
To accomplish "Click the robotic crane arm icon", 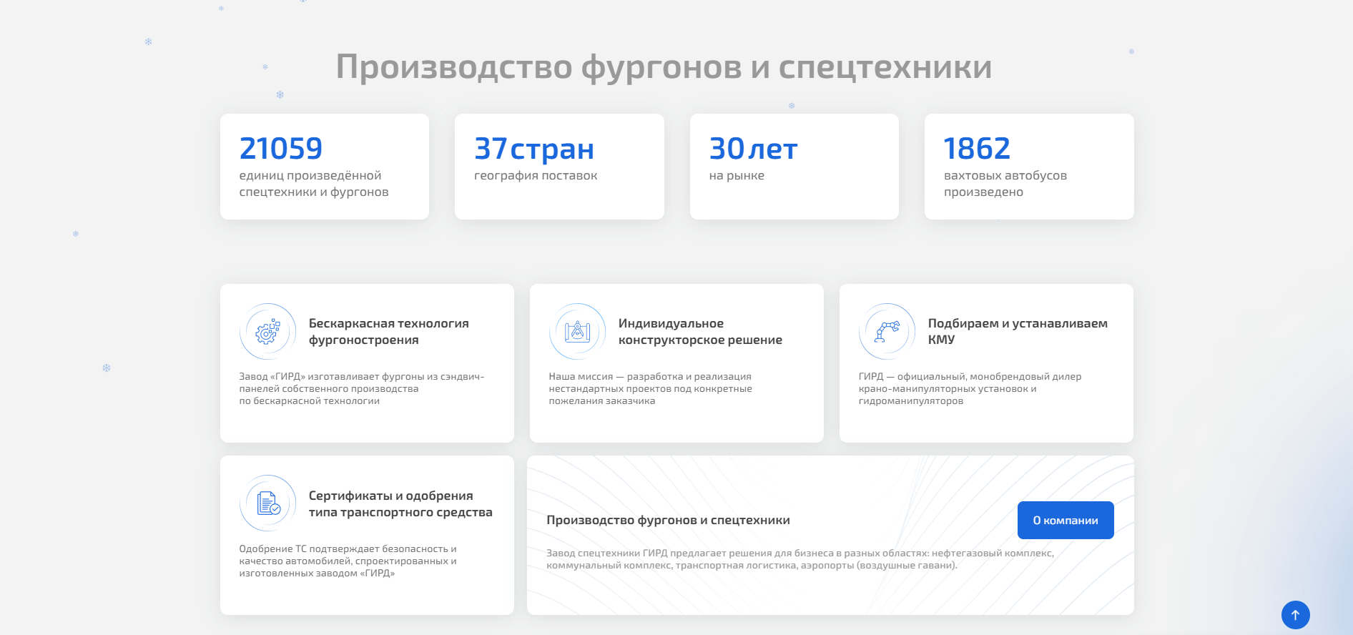I will tap(887, 332).
